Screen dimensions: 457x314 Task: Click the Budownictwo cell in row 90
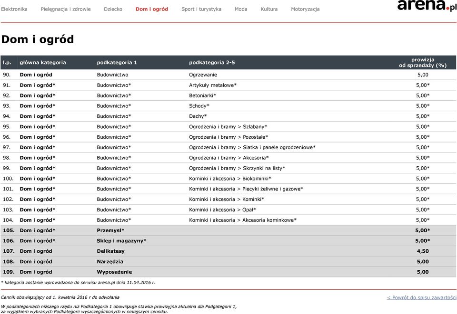(112, 75)
